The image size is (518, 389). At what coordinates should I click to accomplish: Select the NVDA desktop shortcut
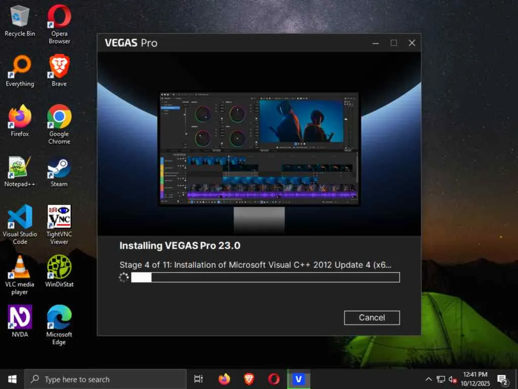point(20,321)
